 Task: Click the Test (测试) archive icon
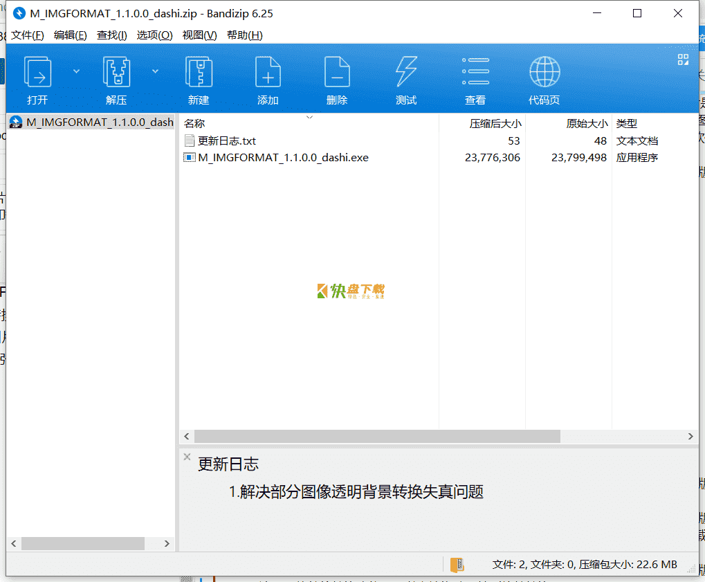pos(406,72)
